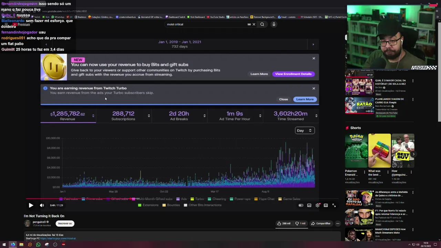
Task: Show next Shorts with the arrow
Action: point(413,154)
